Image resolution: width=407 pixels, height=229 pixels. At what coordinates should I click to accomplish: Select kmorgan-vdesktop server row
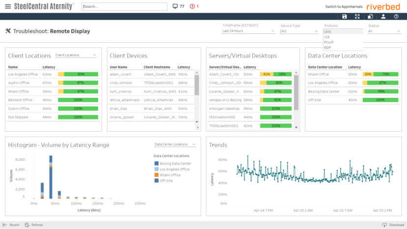pos(250,109)
